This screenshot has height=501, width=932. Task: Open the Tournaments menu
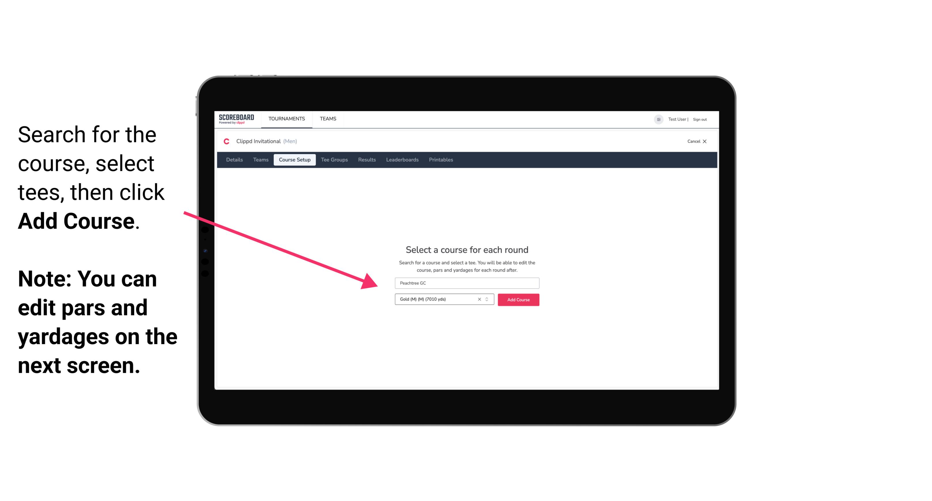(x=286, y=118)
